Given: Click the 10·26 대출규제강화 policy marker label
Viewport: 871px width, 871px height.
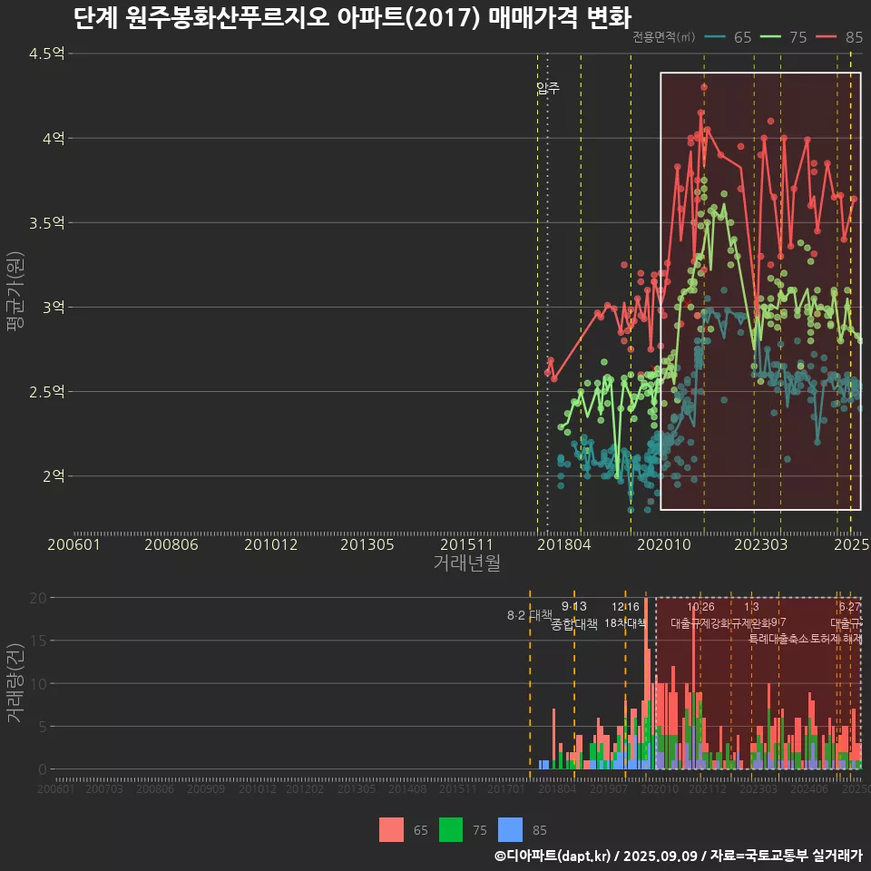Looking at the screenshot, I should [700, 615].
